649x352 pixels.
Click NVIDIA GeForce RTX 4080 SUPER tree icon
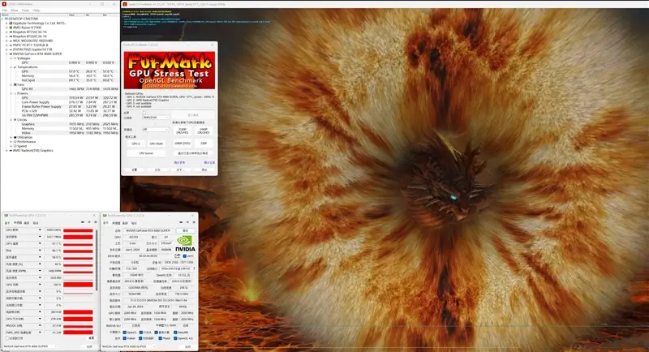pos(11,54)
